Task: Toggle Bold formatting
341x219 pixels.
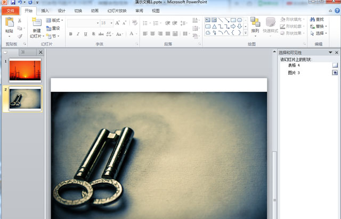Action: coord(71,34)
